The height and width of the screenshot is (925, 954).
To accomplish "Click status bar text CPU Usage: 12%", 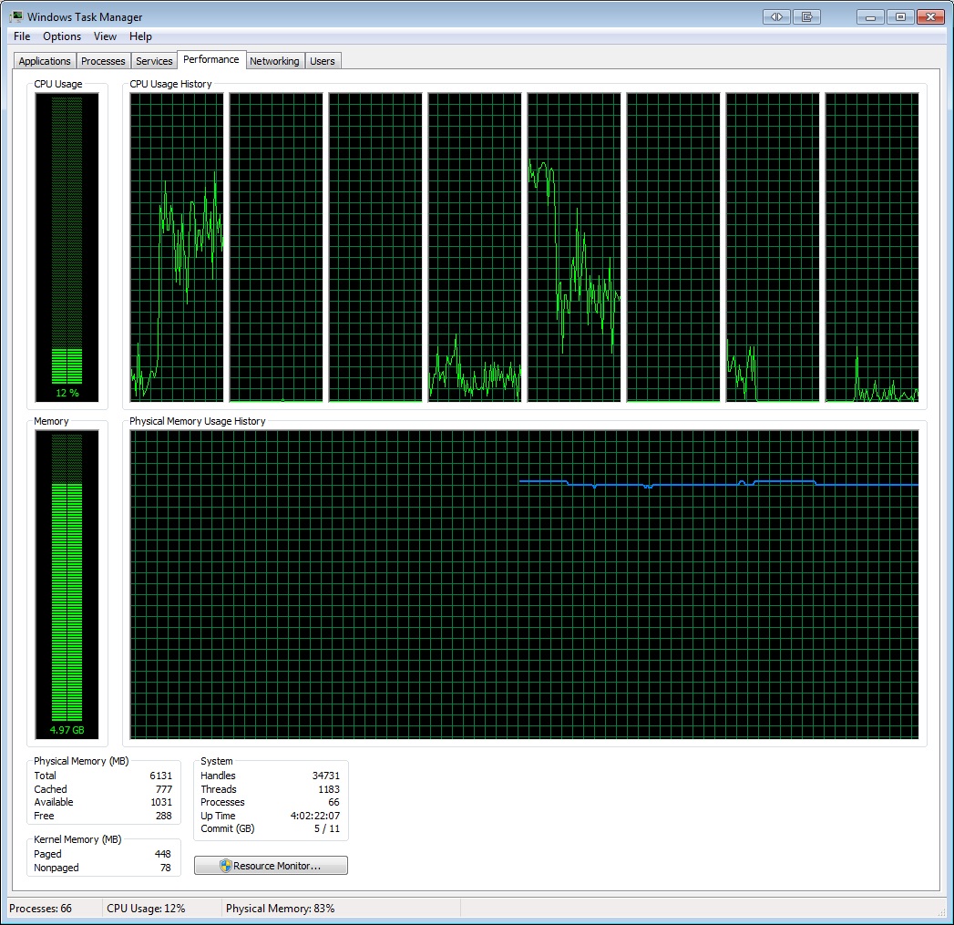I will pos(146,908).
